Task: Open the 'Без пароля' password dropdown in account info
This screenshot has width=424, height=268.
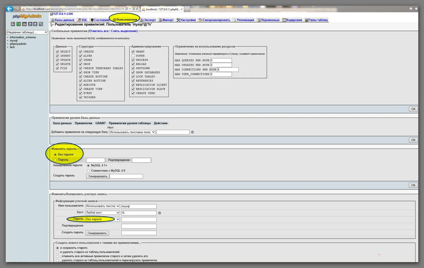Action: coord(103,219)
